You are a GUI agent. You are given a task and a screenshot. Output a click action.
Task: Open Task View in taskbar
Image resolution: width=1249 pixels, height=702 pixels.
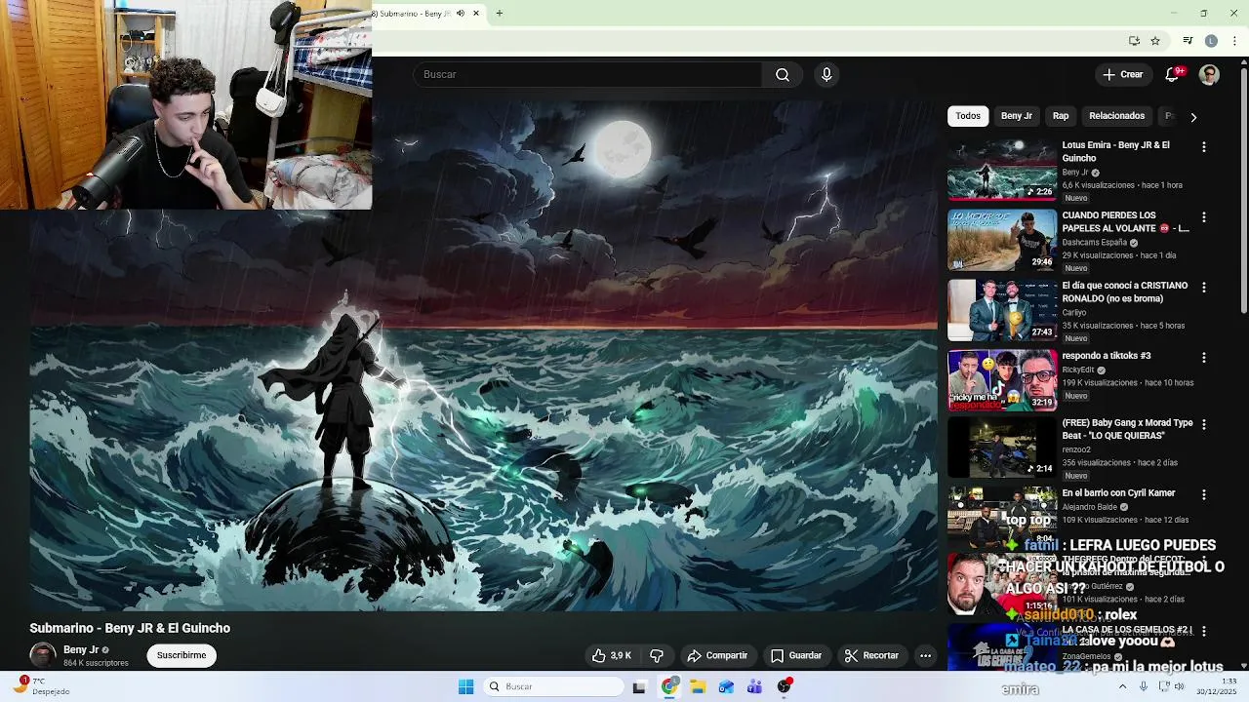click(x=639, y=686)
